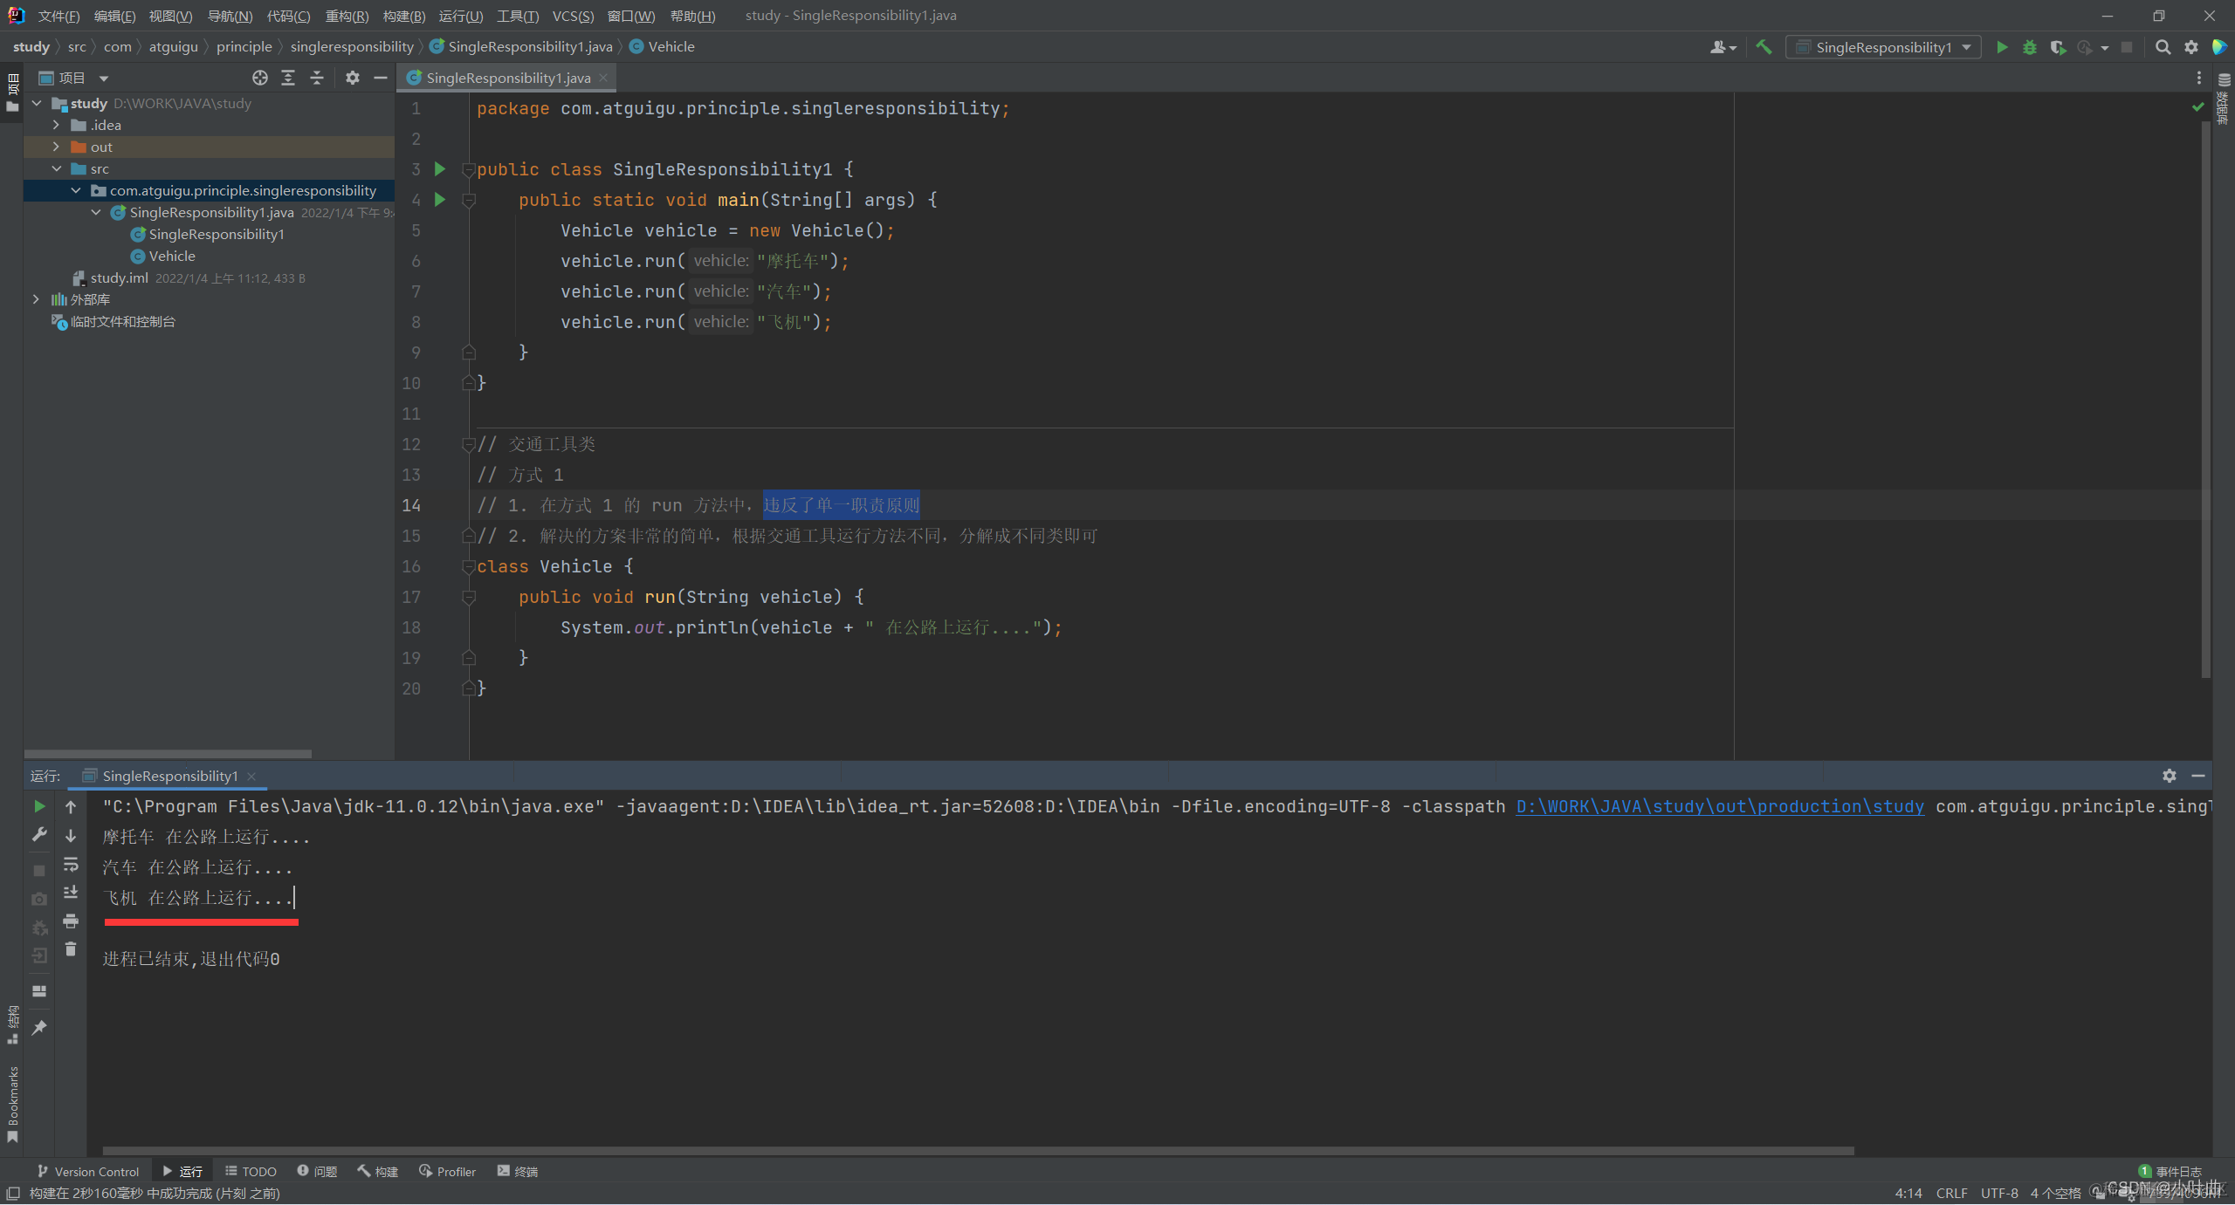The height and width of the screenshot is (1205, 2235).
Task: Toggle soft-wrap in console output
Action: (x=71, y=865)
